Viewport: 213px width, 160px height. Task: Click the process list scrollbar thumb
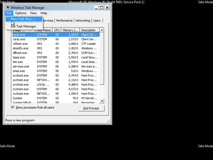(102, 58)
